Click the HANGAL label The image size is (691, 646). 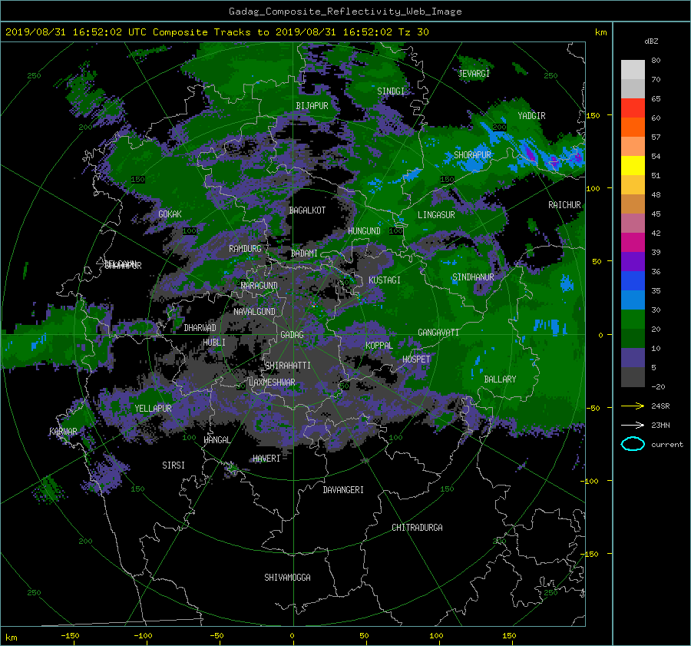point(217,440)
